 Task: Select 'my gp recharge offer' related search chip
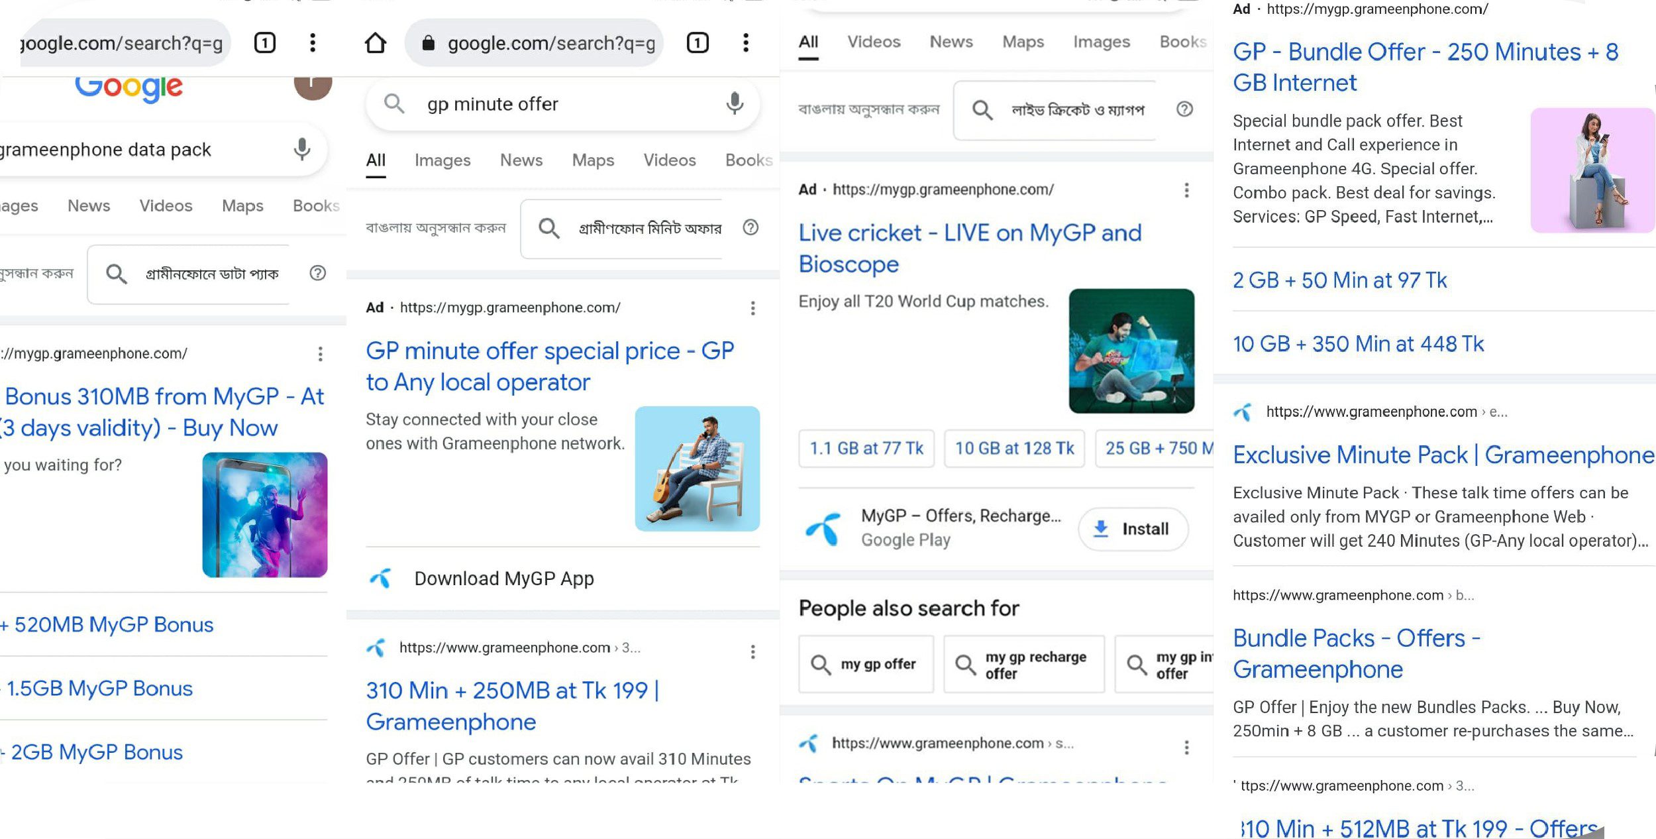pos(1024,665)
